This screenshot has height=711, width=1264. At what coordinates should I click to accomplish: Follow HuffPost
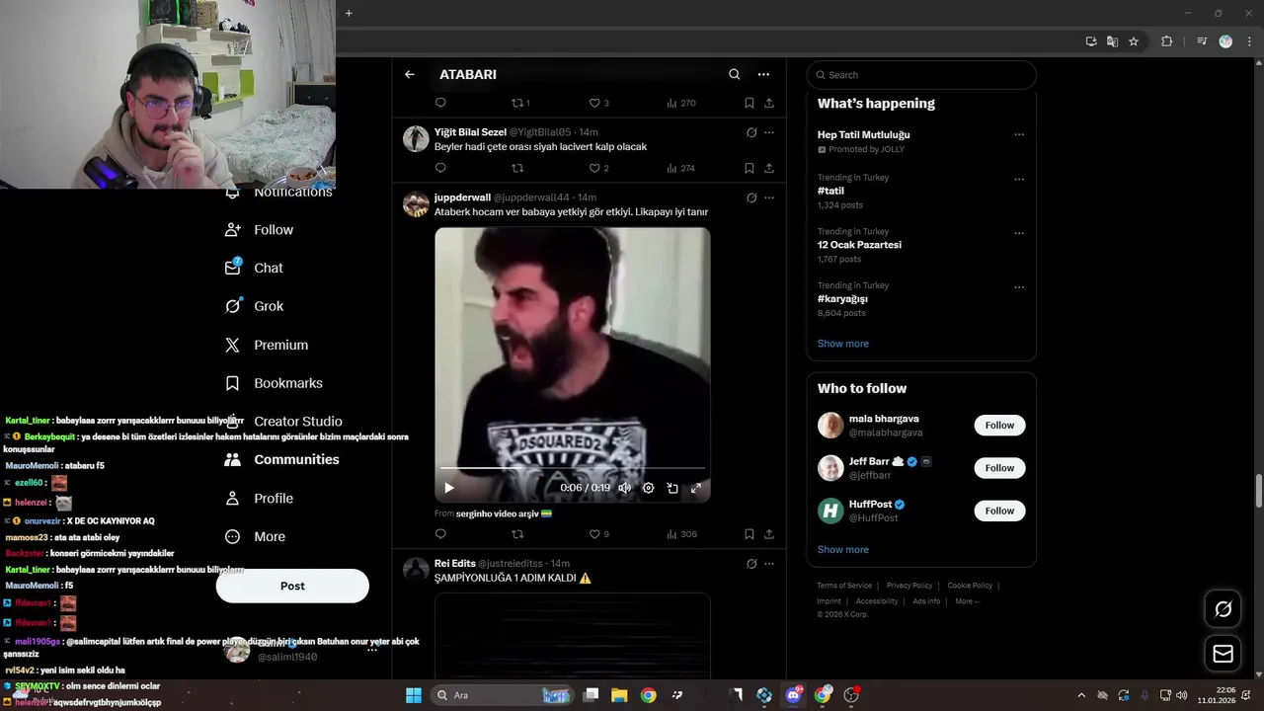999,511
